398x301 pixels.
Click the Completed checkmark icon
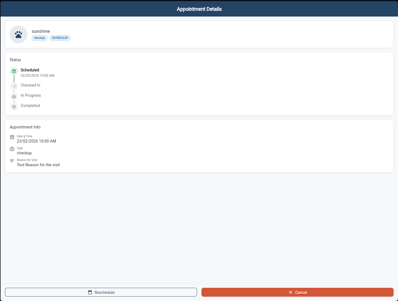[14, 106]
